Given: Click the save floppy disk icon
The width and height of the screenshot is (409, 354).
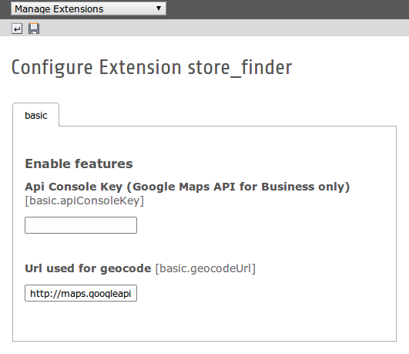Looking at the screenshot, I should pyautogui.click(x=34, y=29).
